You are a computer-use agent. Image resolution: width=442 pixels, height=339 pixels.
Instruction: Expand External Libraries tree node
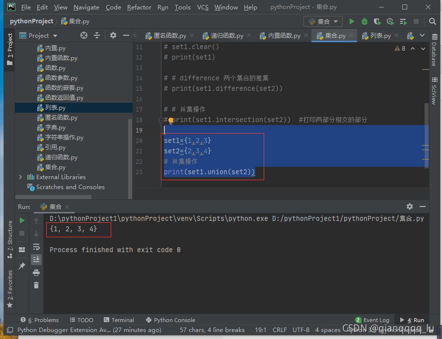(20, 177)
